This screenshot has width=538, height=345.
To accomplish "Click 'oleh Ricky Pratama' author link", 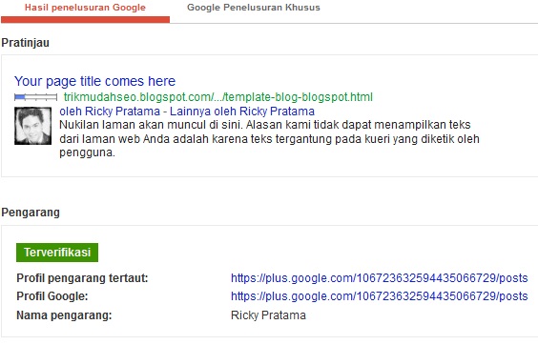I will click(x=110, y=112).
